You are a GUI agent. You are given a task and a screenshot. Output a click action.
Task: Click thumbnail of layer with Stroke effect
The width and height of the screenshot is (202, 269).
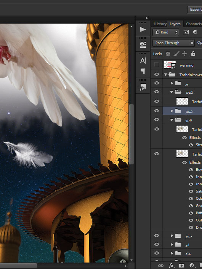point(182,129)
